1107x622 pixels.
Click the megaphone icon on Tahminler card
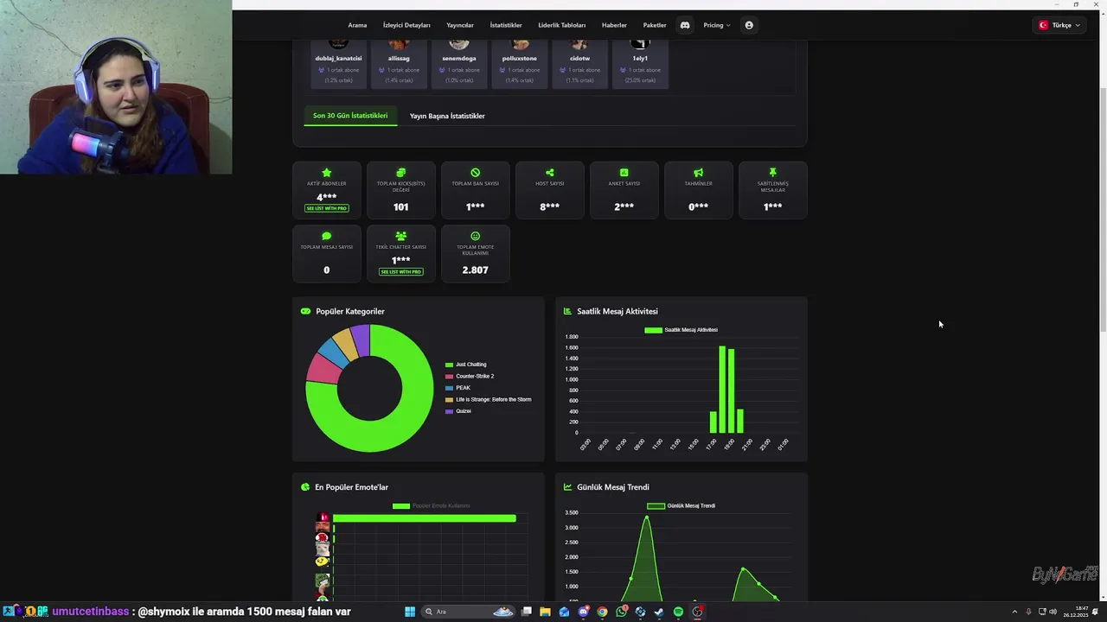[698, 173]
